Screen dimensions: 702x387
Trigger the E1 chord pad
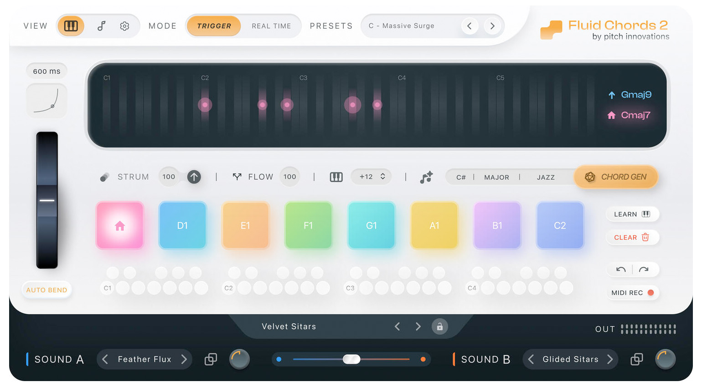[245, 225]
